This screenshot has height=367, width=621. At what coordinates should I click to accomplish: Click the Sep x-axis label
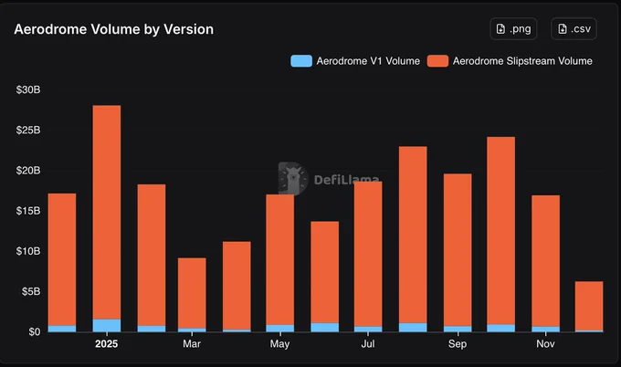coord(458,343)
